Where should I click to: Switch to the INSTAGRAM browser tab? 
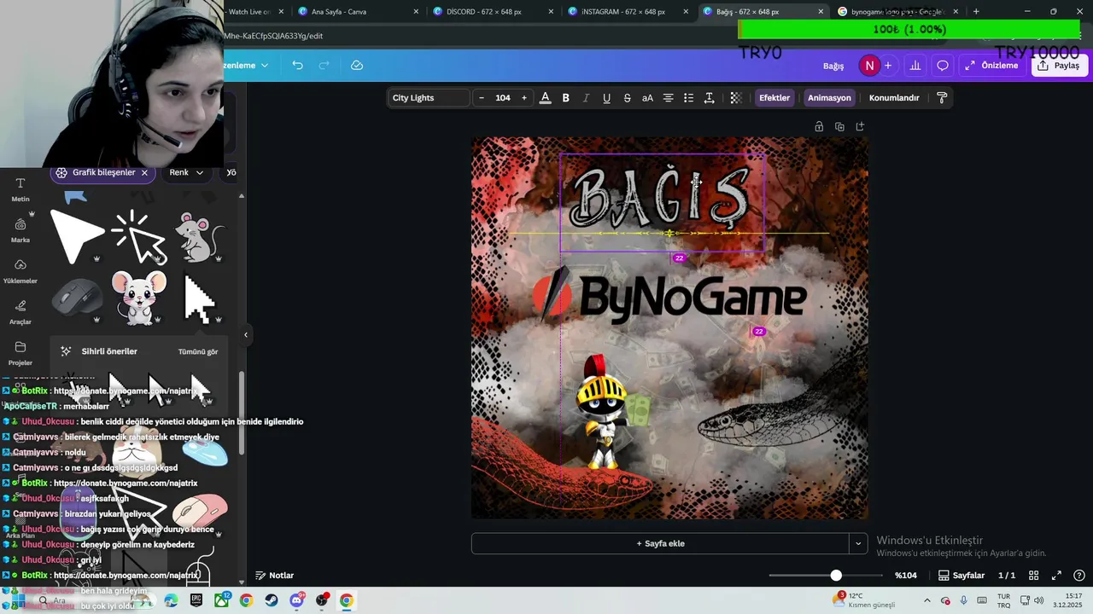pos(630,12)
